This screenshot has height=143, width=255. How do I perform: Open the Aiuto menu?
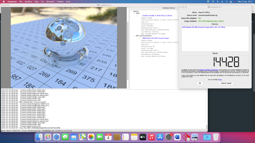coord(68,2)
